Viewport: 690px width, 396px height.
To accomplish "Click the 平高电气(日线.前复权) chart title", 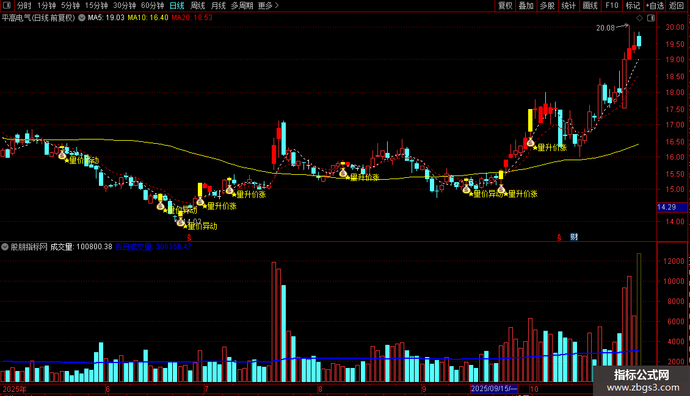I will (38, 18).
